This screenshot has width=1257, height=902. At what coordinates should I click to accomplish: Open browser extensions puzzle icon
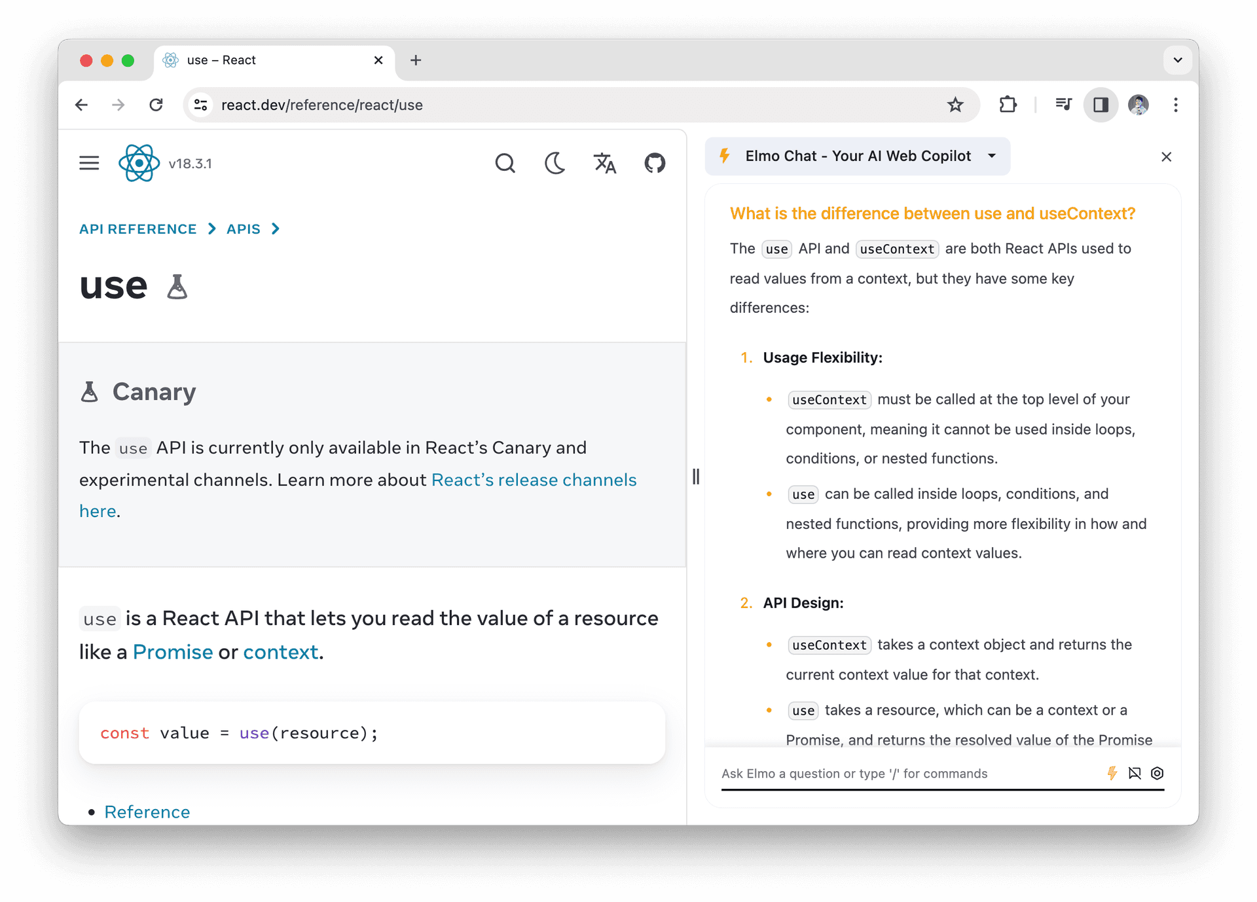click(x=1008, y=105)
